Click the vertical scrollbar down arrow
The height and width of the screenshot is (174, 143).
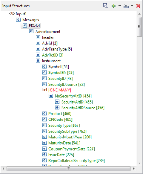[x=139, y=163]
